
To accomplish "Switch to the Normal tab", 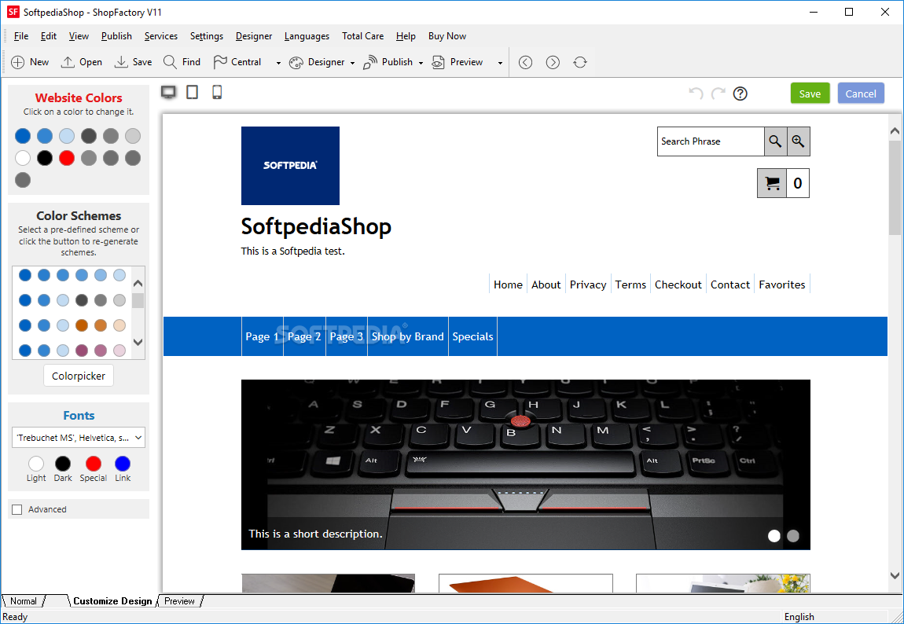I will [23, 601].
